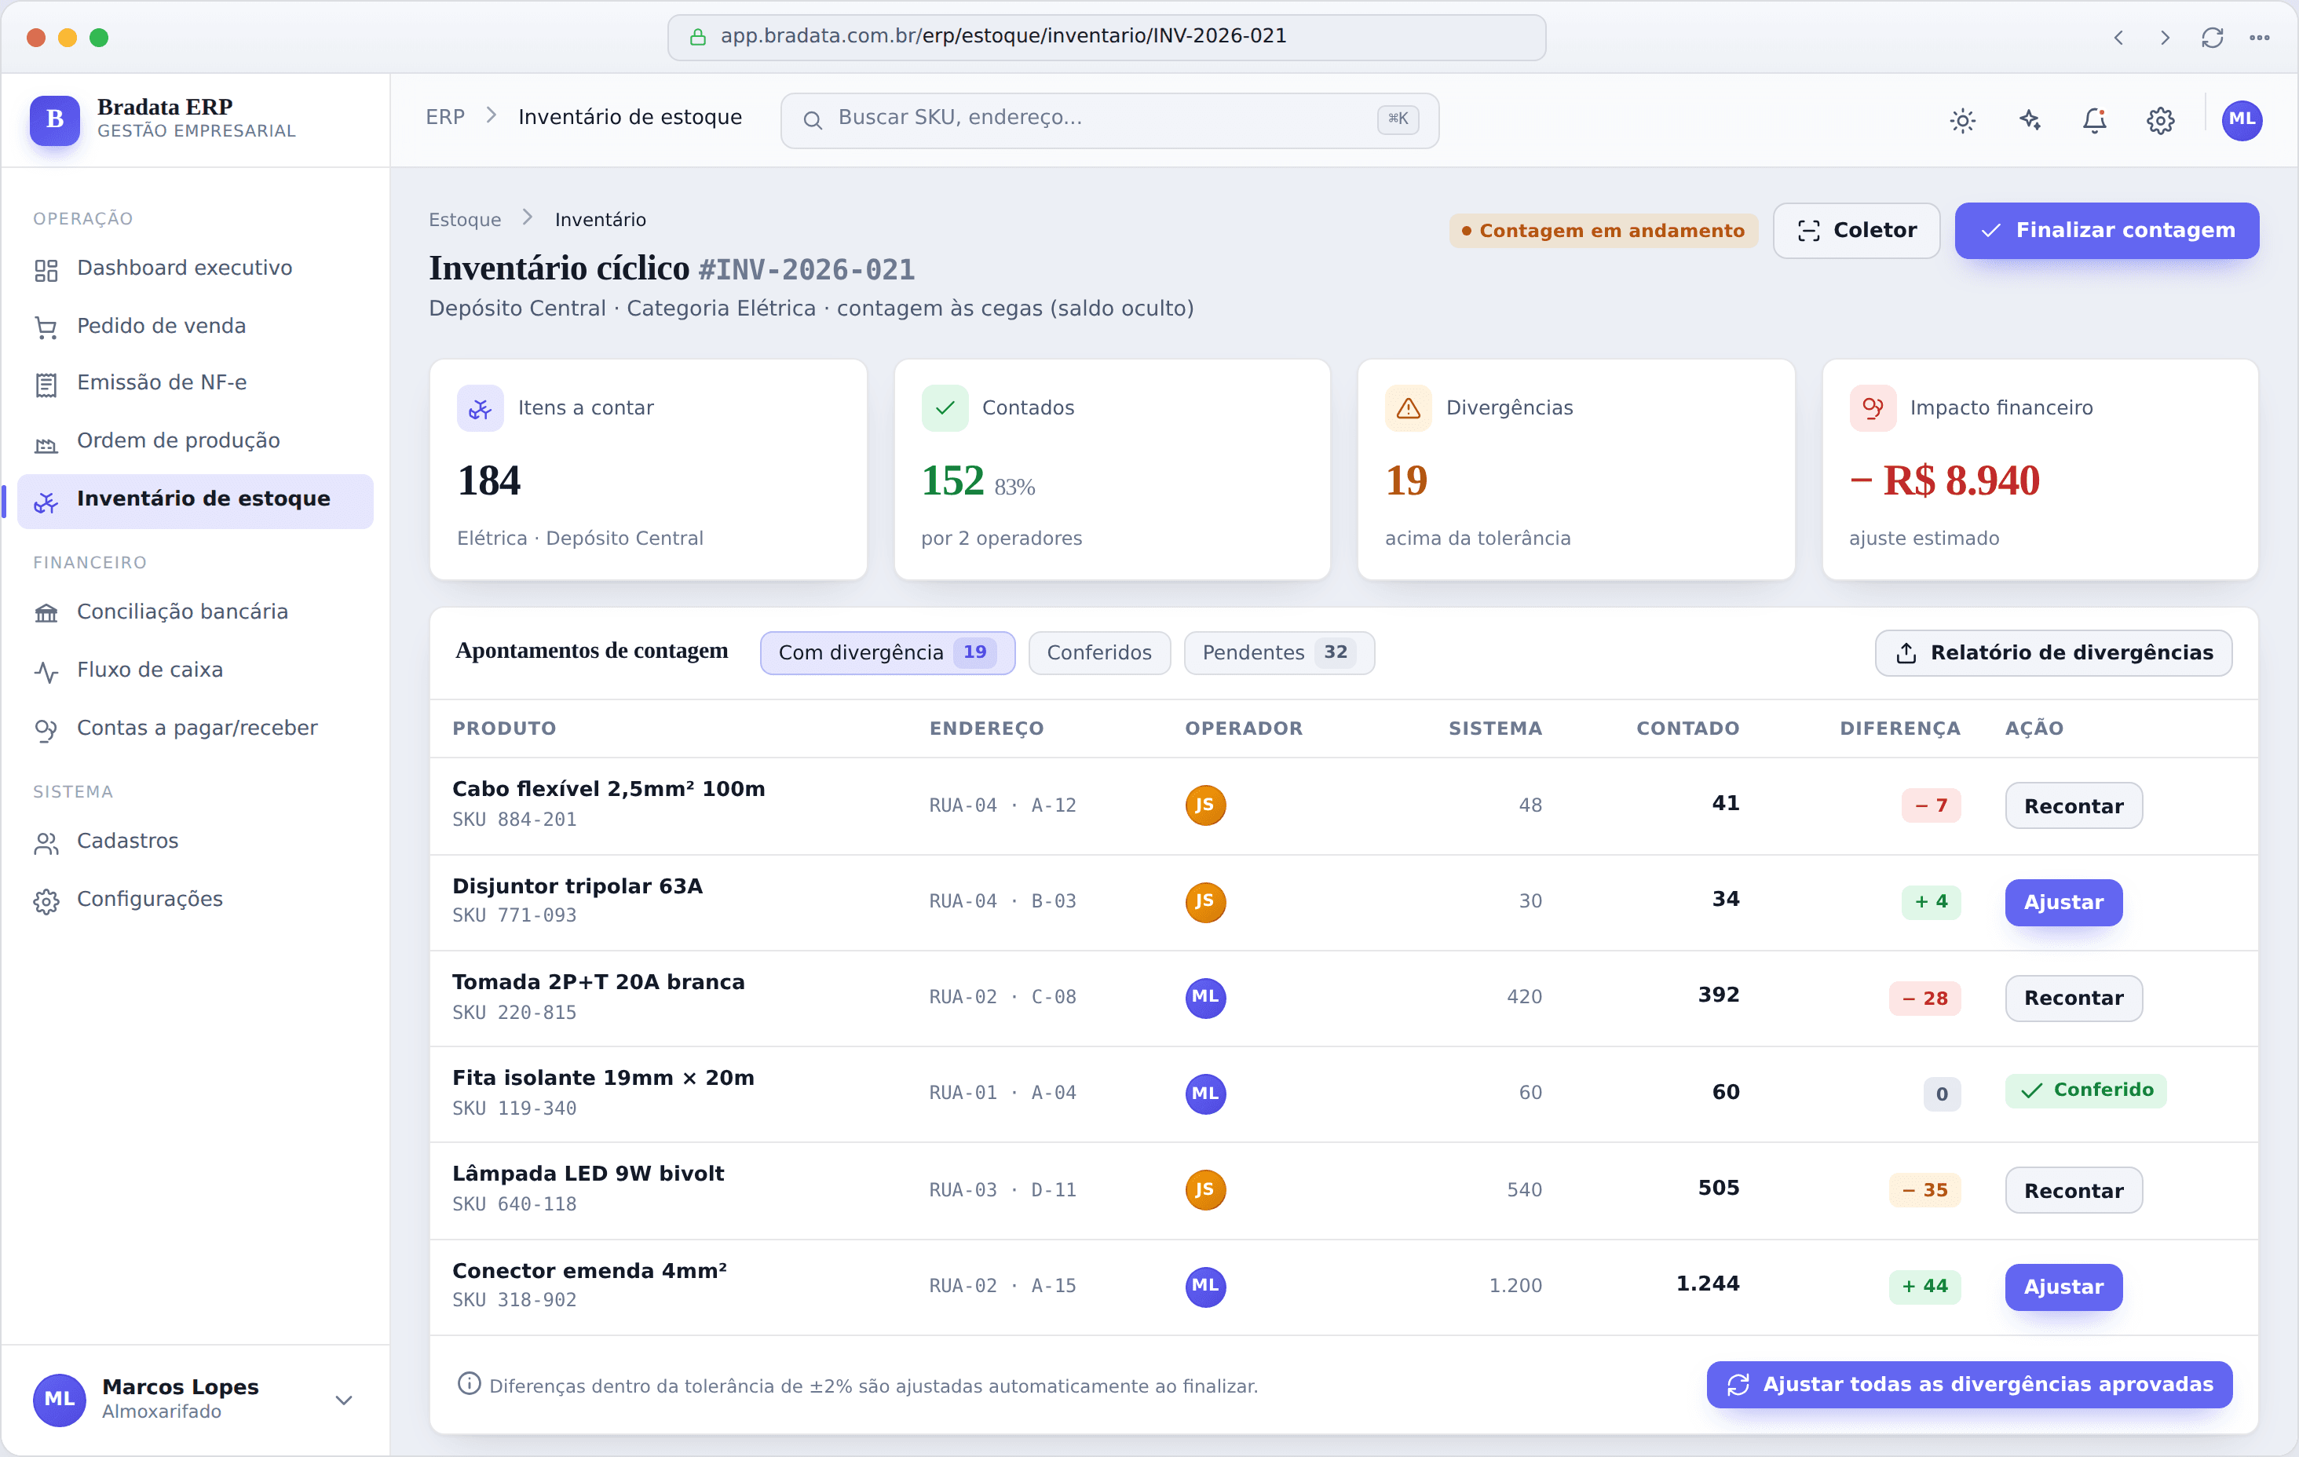This screenshot has height=1457, width=2299.
Task: Click Estoque breadcrumb link
Action: coord(465,220)
